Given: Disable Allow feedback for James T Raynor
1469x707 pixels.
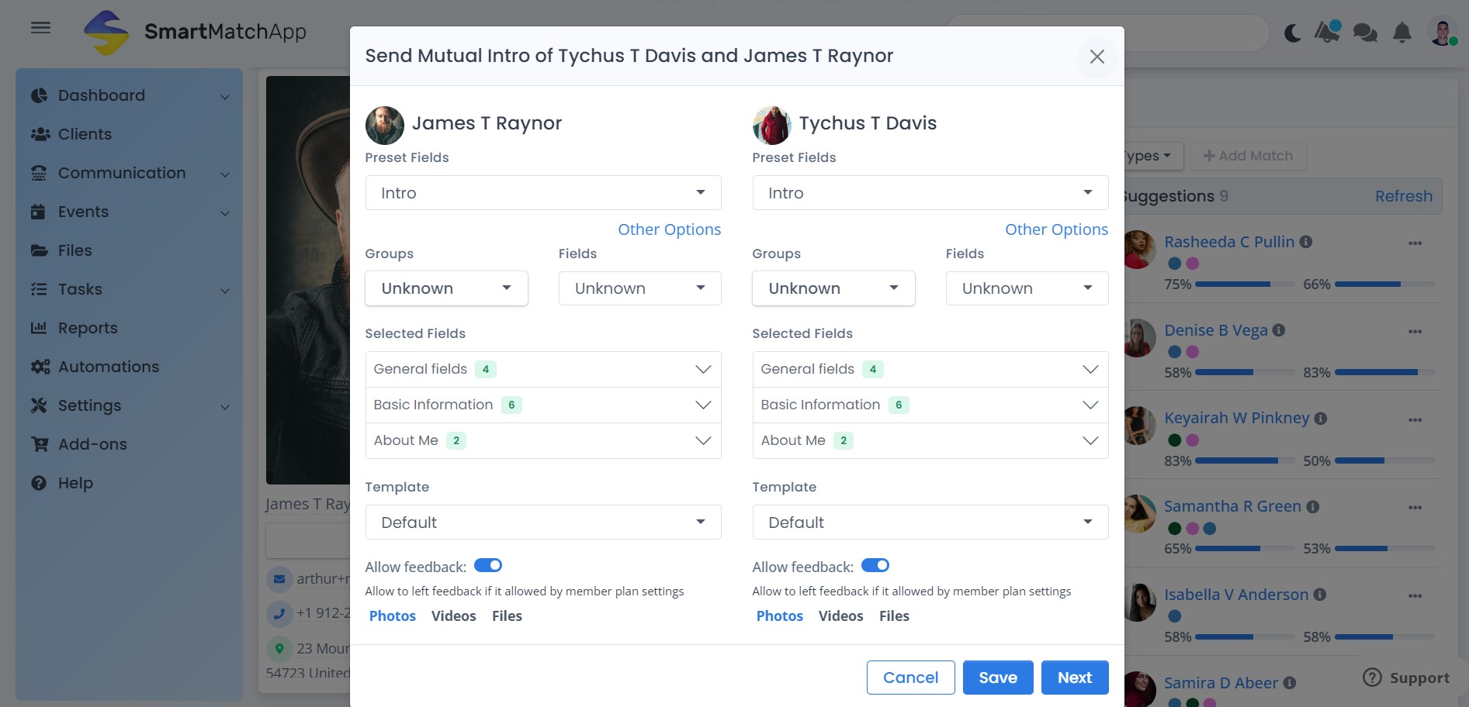Looking at the screenshot, I should (488, 565).
